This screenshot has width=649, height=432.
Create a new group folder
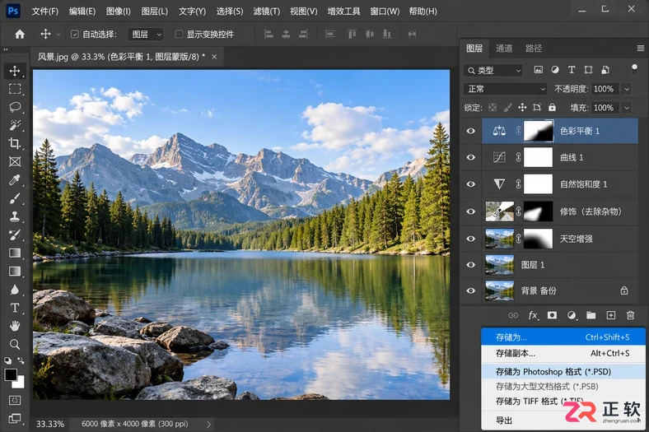591,315
